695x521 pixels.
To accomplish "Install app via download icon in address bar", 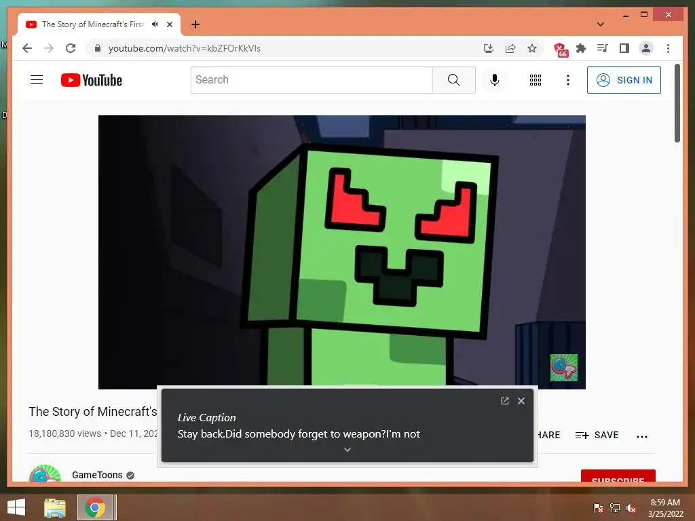I will point(489,48).
